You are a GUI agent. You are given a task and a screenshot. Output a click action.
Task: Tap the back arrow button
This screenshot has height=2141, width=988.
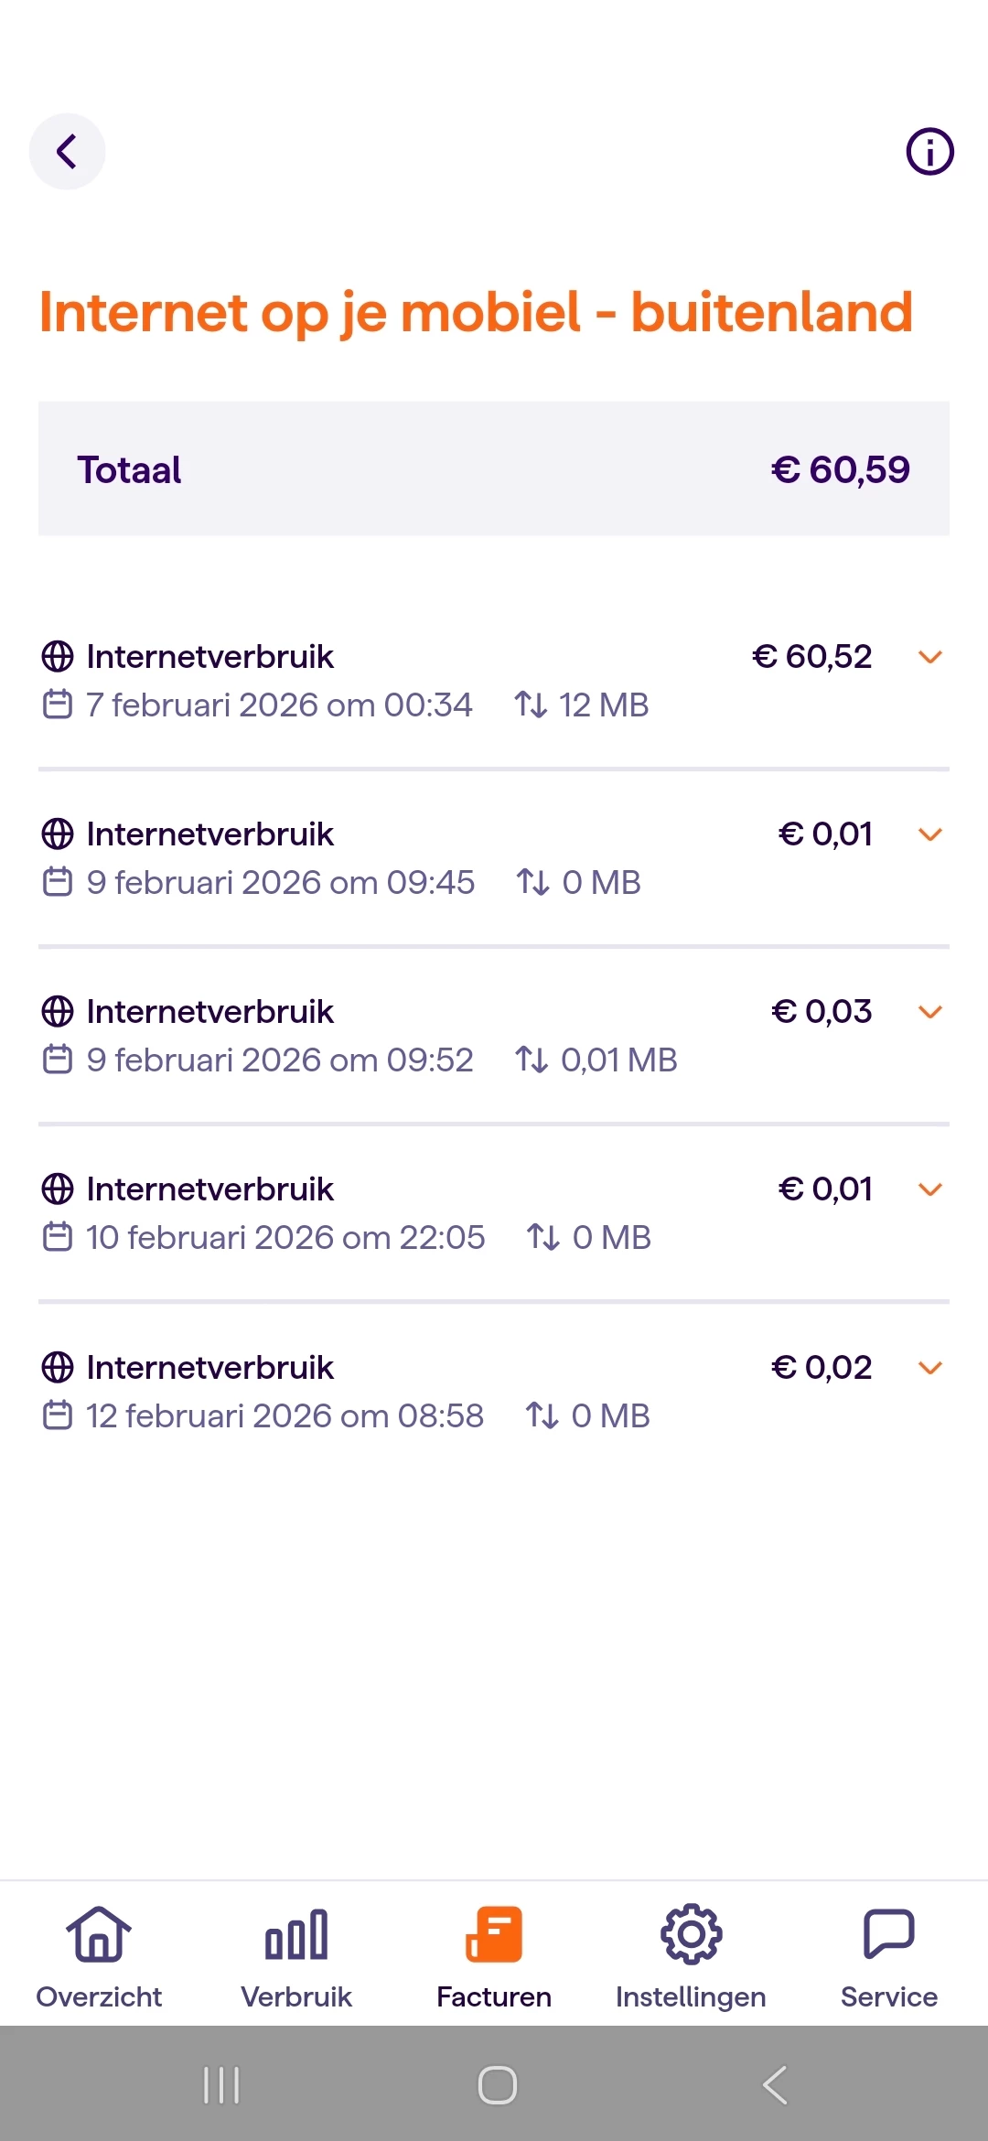click(67, 151)
